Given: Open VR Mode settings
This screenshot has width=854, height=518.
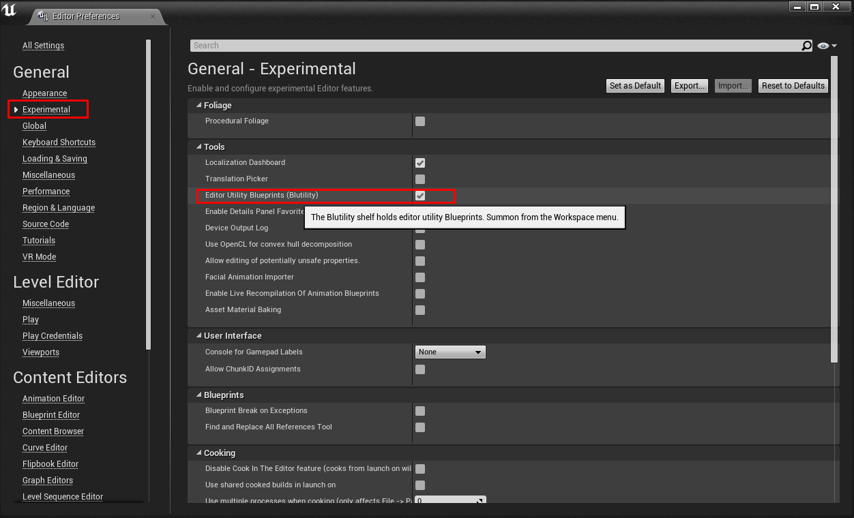Looking at the screenshot, I should click(39, 257).
